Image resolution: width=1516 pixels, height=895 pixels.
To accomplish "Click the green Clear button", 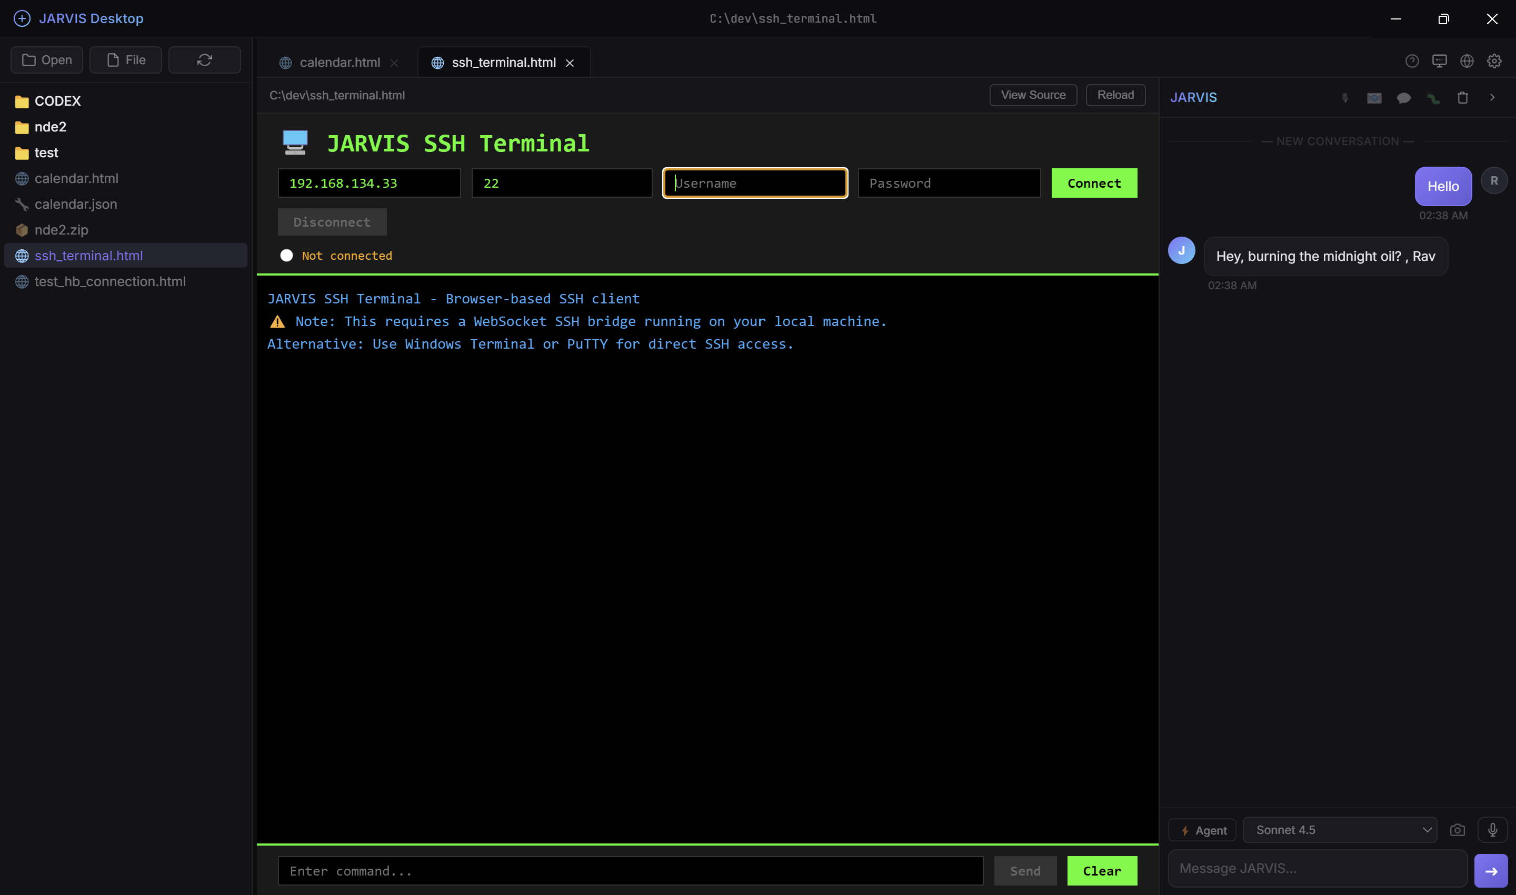I will click(x=1102, y=871).
